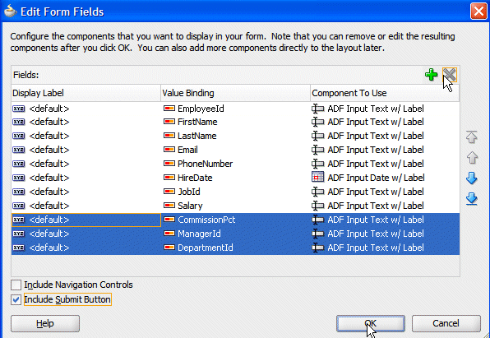The height and width of the screenshot is (338, 490).
Task: Click the delete selected fields X icon
Action: [450, 75]
